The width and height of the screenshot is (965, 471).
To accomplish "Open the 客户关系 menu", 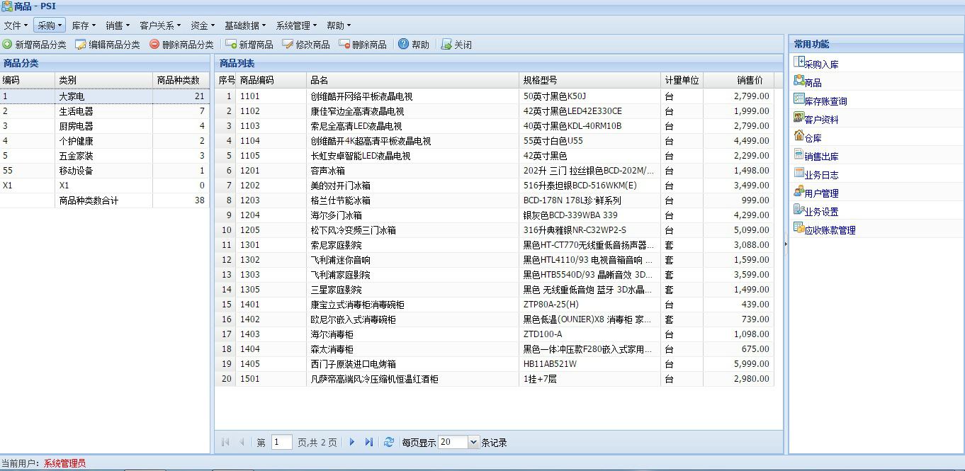I will tap(160, 25).
